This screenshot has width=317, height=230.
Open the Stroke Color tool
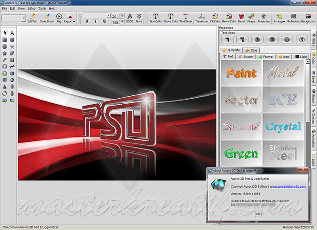click(171, 18)
